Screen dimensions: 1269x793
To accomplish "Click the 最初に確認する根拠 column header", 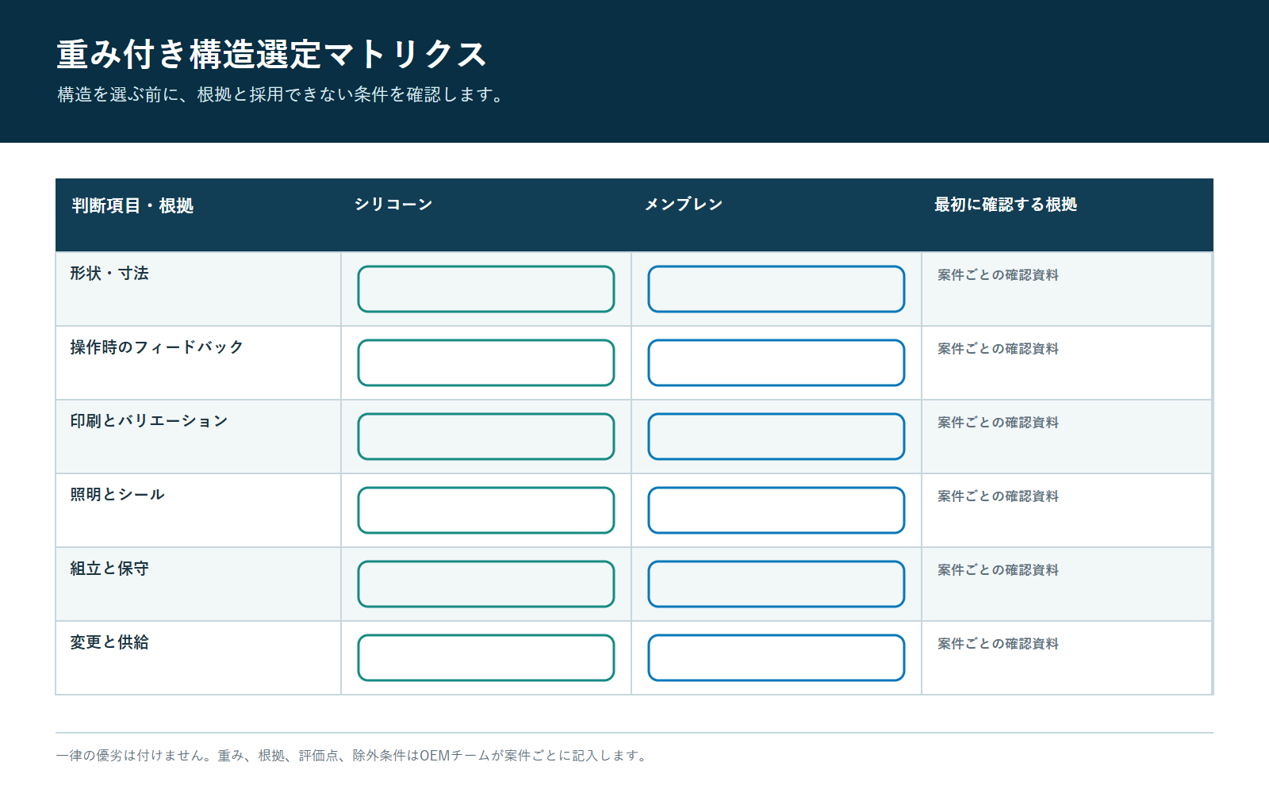I will [1006, 204].
